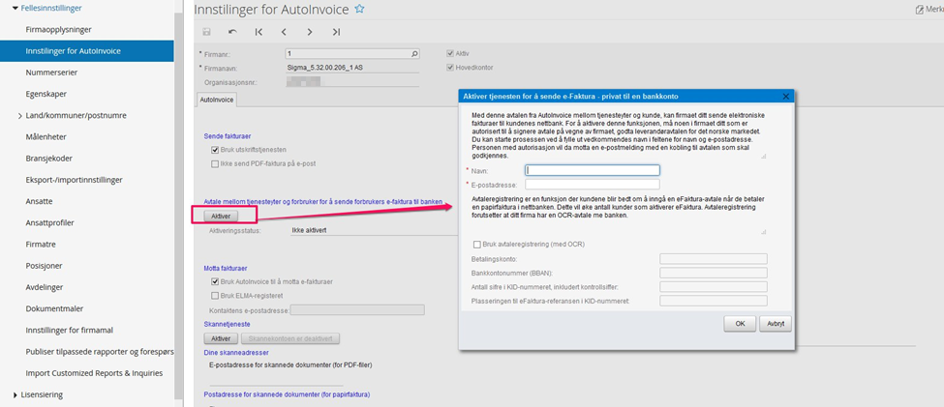Focus the Navn field in dialog
The width and height of the screenshot is (944, 407).
tap(593, 171)
